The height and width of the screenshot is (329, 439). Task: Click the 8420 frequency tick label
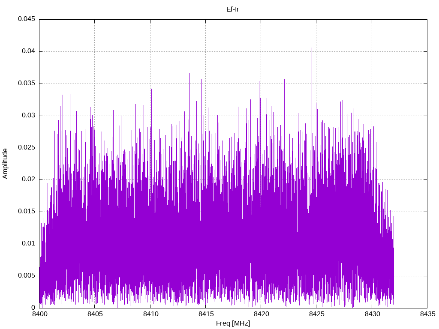[x=261, y=314]
